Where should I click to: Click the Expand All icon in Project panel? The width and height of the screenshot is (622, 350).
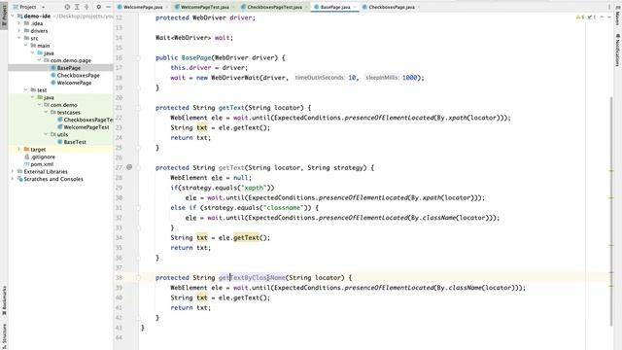(77, 7)
